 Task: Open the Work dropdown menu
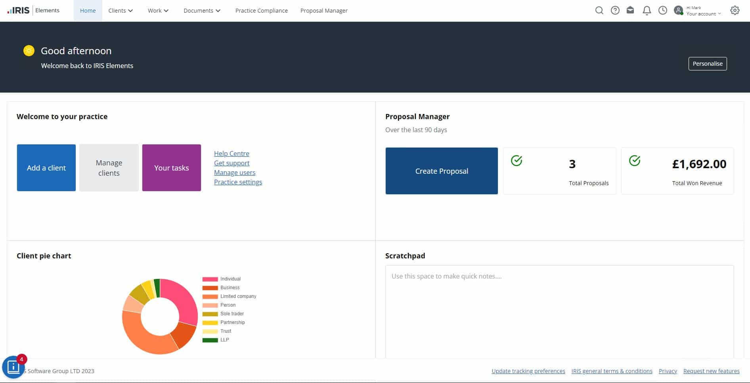click(x=157, y=10)
